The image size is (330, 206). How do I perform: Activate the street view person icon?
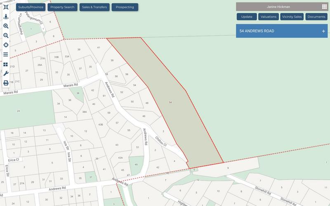[x=6, y=17]
